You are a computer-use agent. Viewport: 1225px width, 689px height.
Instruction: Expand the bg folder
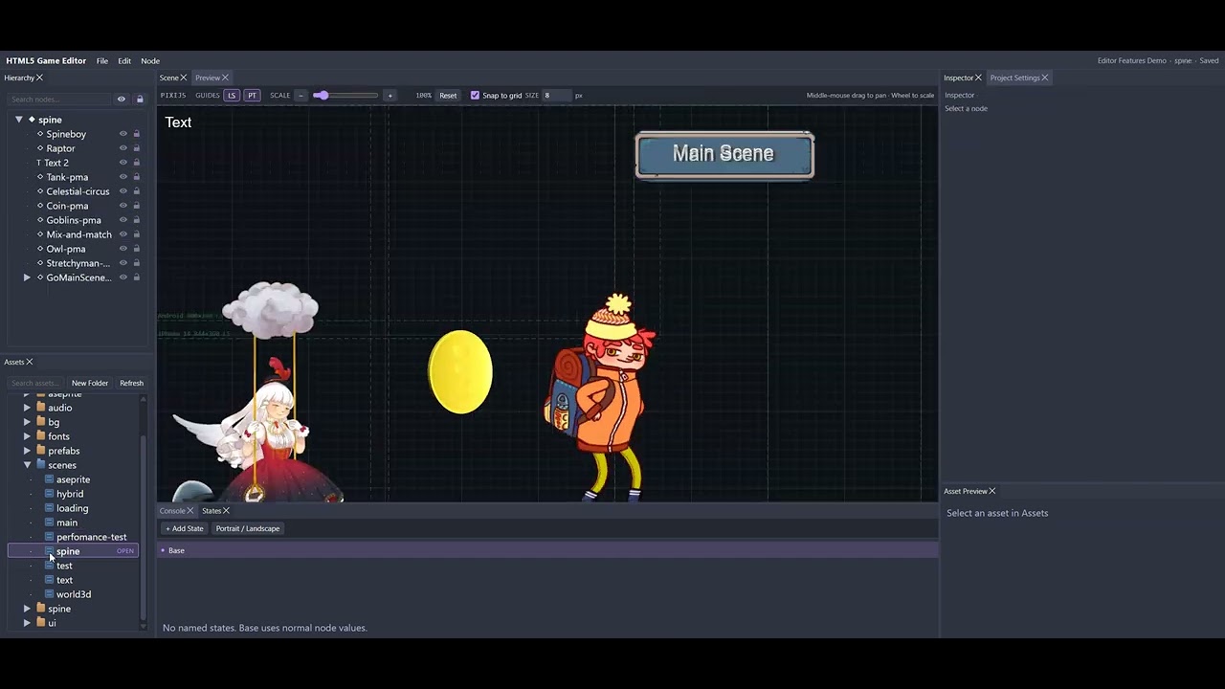28,422
